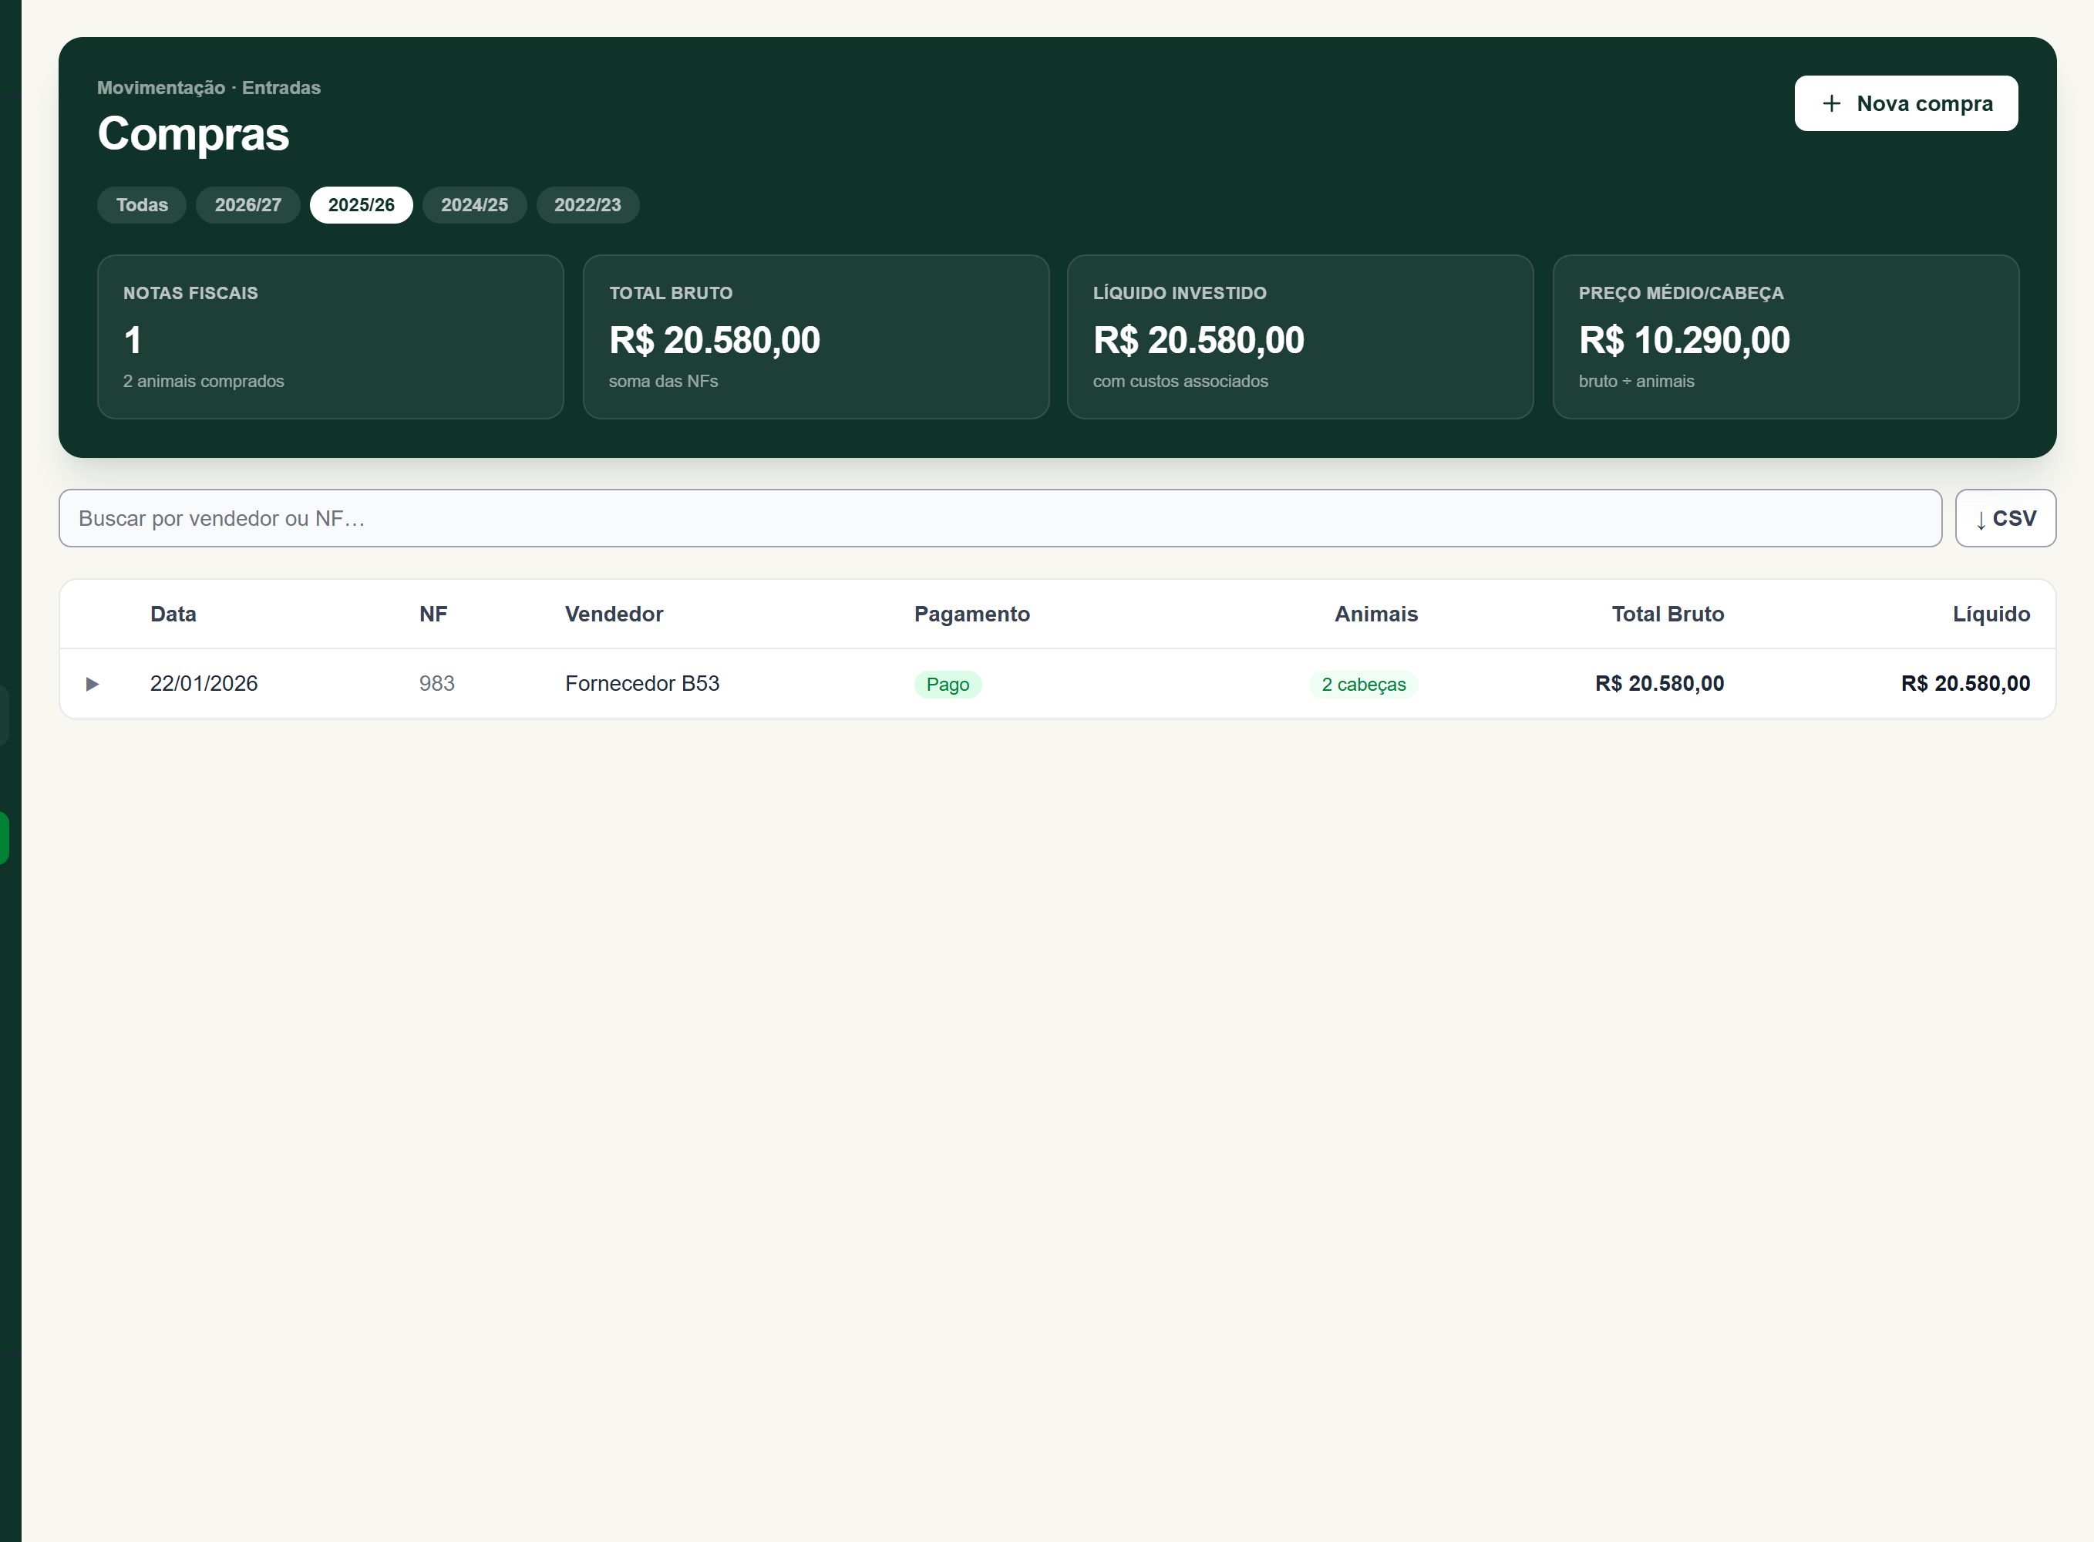This screenshot has height=1542, width=2094.
Task: Open the Total Bruto summary card
Action: (816, 337)
